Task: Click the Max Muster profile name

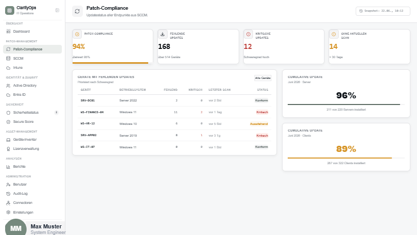Action: coord(46,226)
